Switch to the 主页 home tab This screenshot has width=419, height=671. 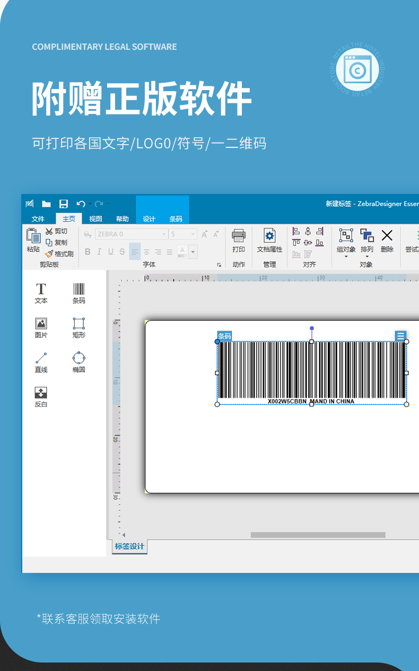[x=69, y=219]
